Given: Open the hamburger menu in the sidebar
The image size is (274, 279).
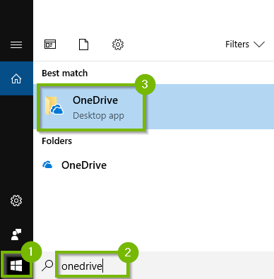Looking at the screenshot, I should 16,44.
